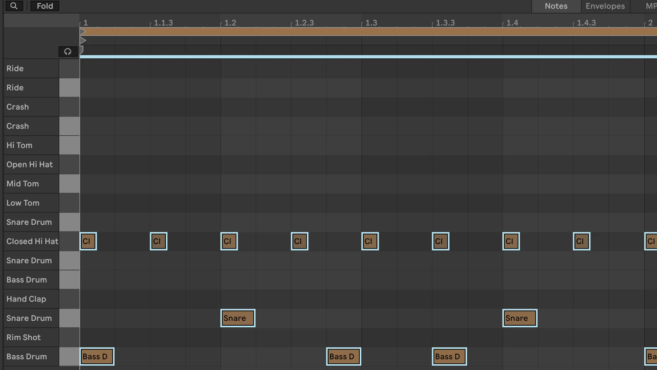Screen dimensions: 657x370
Task: Click the 1.4.3 ruler marker
Action: [586, 23]
